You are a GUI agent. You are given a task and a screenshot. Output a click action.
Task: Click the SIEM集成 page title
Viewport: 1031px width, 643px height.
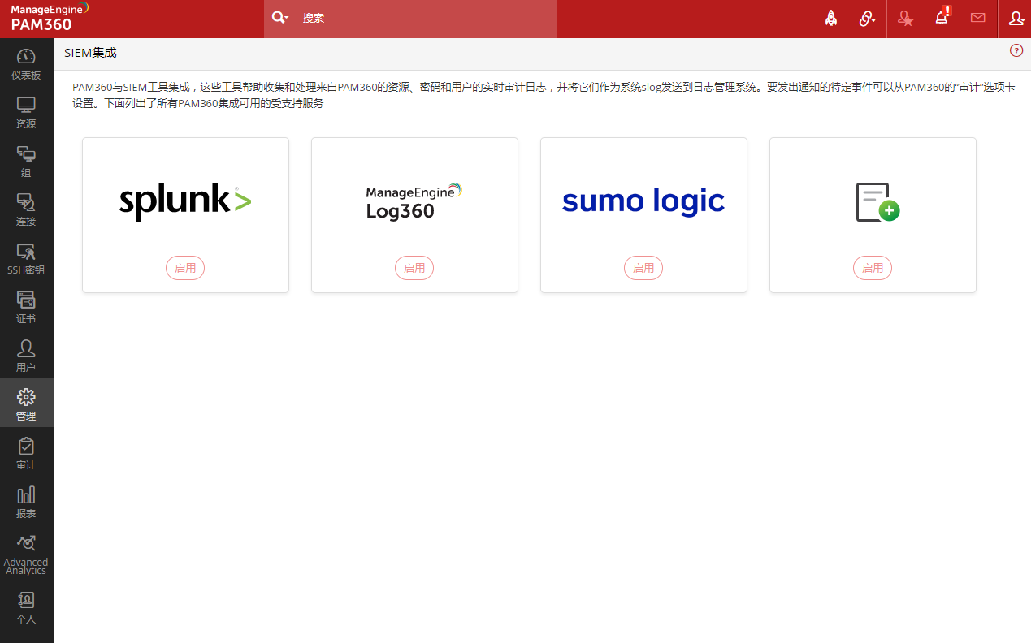(90, 53)
